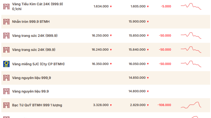Click logo next to Vàng Tiểu Kim Cát 24K

6,7
